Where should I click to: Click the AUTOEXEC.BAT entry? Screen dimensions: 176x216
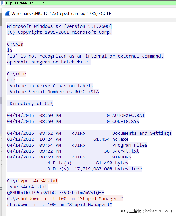click(x=76, y=115)
